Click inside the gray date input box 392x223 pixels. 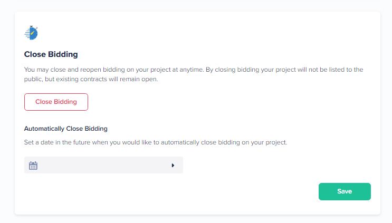pos(103,165)
